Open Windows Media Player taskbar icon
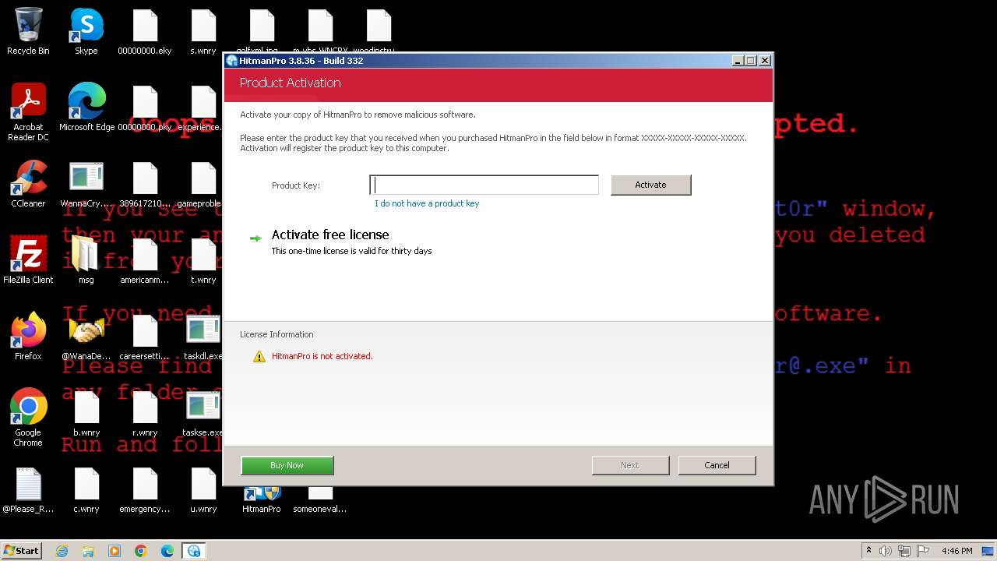This screenshot has width=997, height=561. (114, 551)
